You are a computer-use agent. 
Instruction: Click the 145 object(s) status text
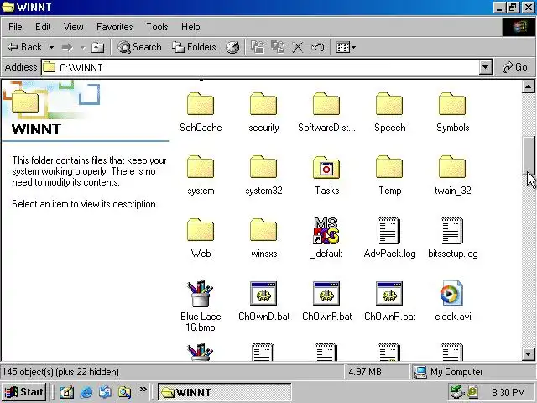click(x=60, y=372)
